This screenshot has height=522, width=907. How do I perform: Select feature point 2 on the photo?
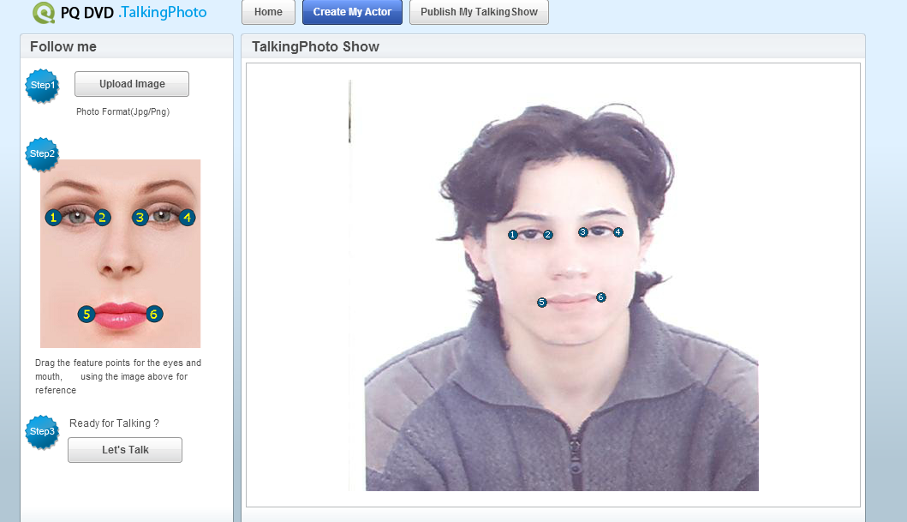click(548, 235)
